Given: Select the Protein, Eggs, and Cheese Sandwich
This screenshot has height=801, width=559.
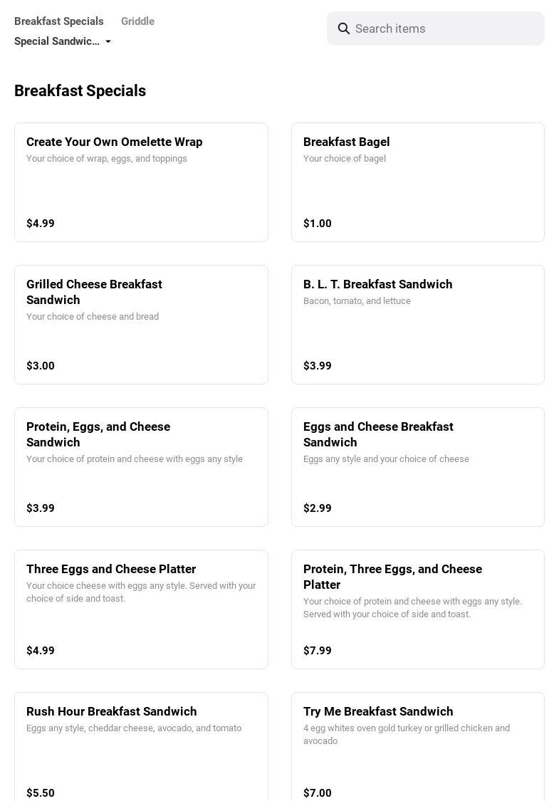Looking at the screenshot, I should pos(141,467).
